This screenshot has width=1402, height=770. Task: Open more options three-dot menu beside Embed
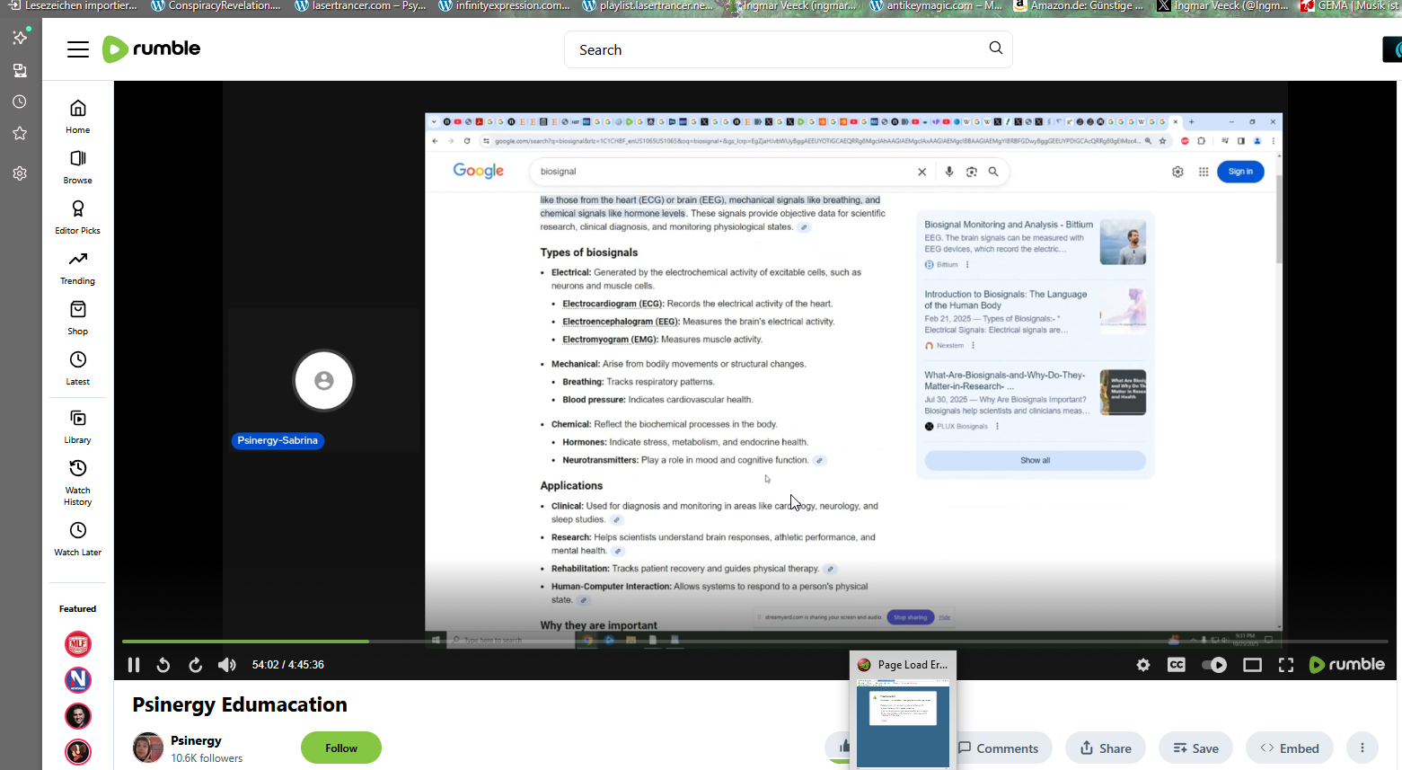click(1362, 748)
